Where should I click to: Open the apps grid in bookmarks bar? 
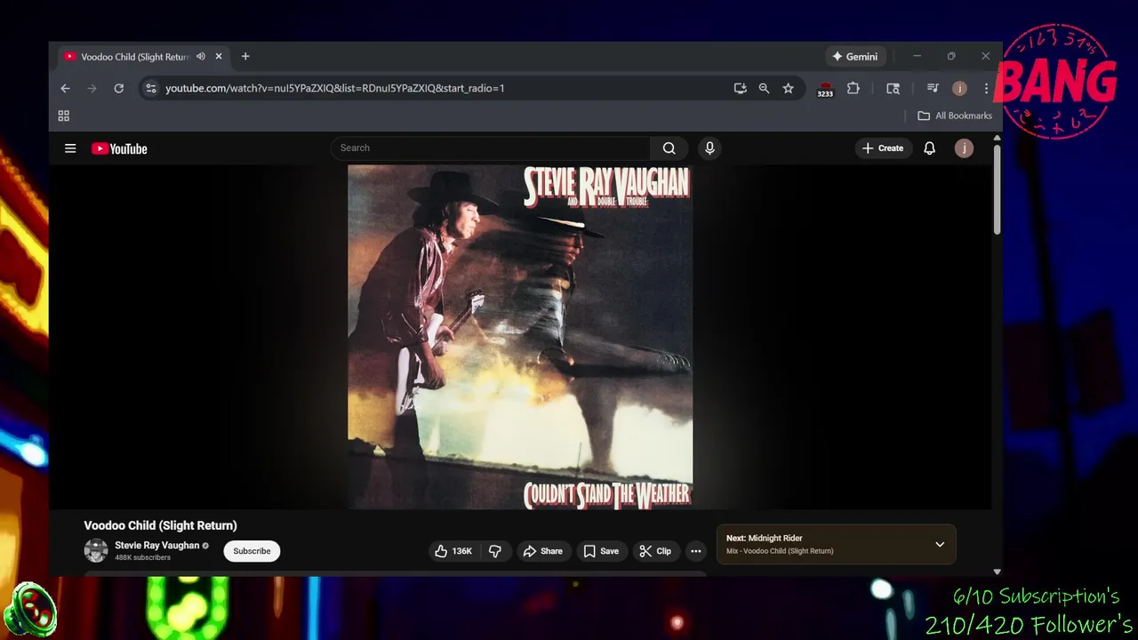(x=64, y=116)
